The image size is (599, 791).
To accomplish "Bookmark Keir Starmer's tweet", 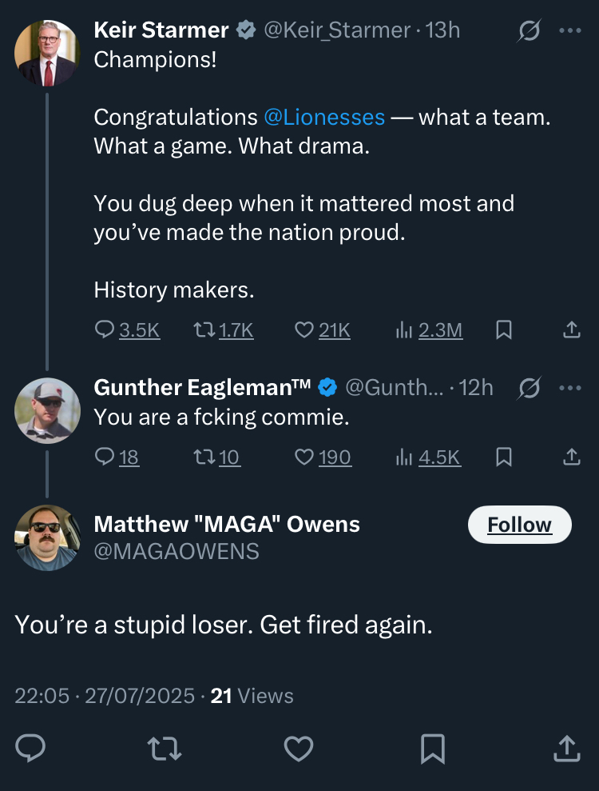I will coord(503,330).
